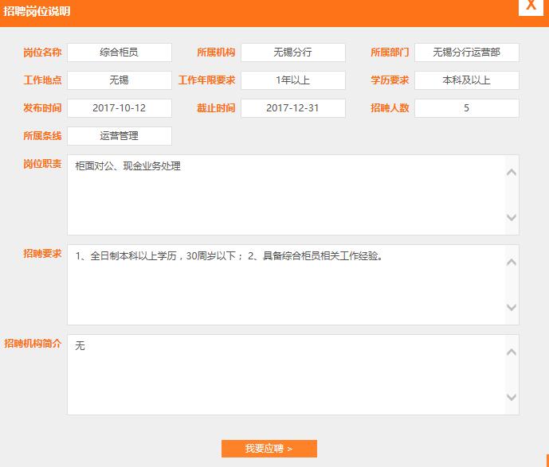Click the 招聘人数 field showing 5
549x467 pixels.
click(x=466, y=108)
